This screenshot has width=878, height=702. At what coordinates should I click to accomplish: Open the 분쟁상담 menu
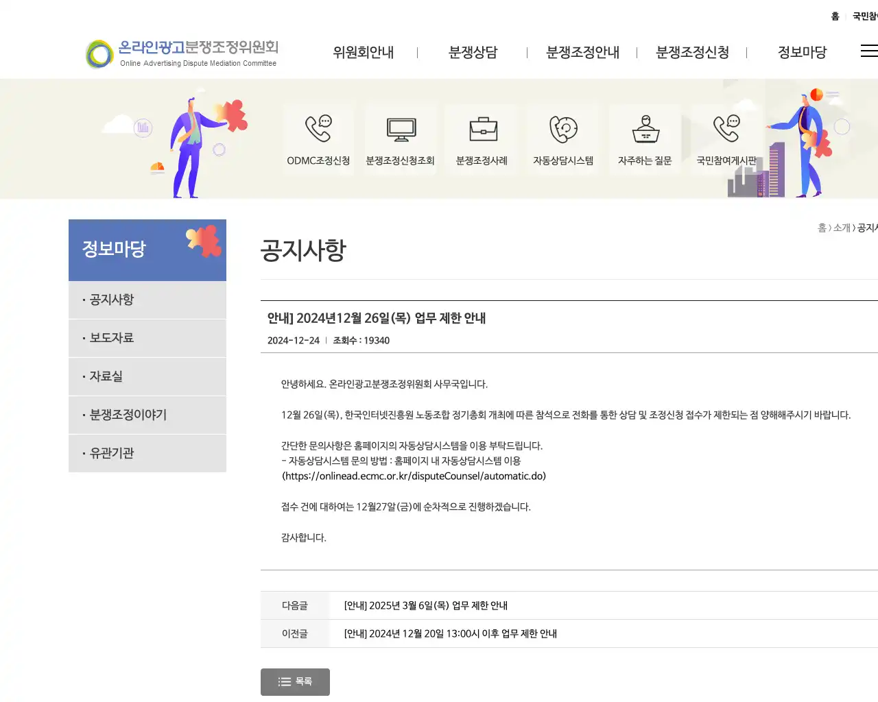[473, 52]
